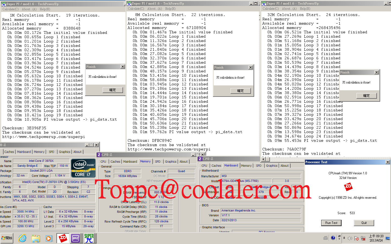Click the Level 3 cache '15 MBytes'
The image size is (391, 244).
pyautogui.click(x=68, y=226)
